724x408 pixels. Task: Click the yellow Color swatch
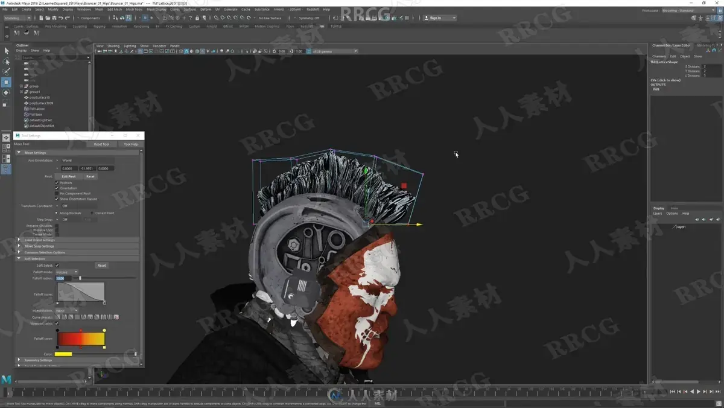click(63, 354)
